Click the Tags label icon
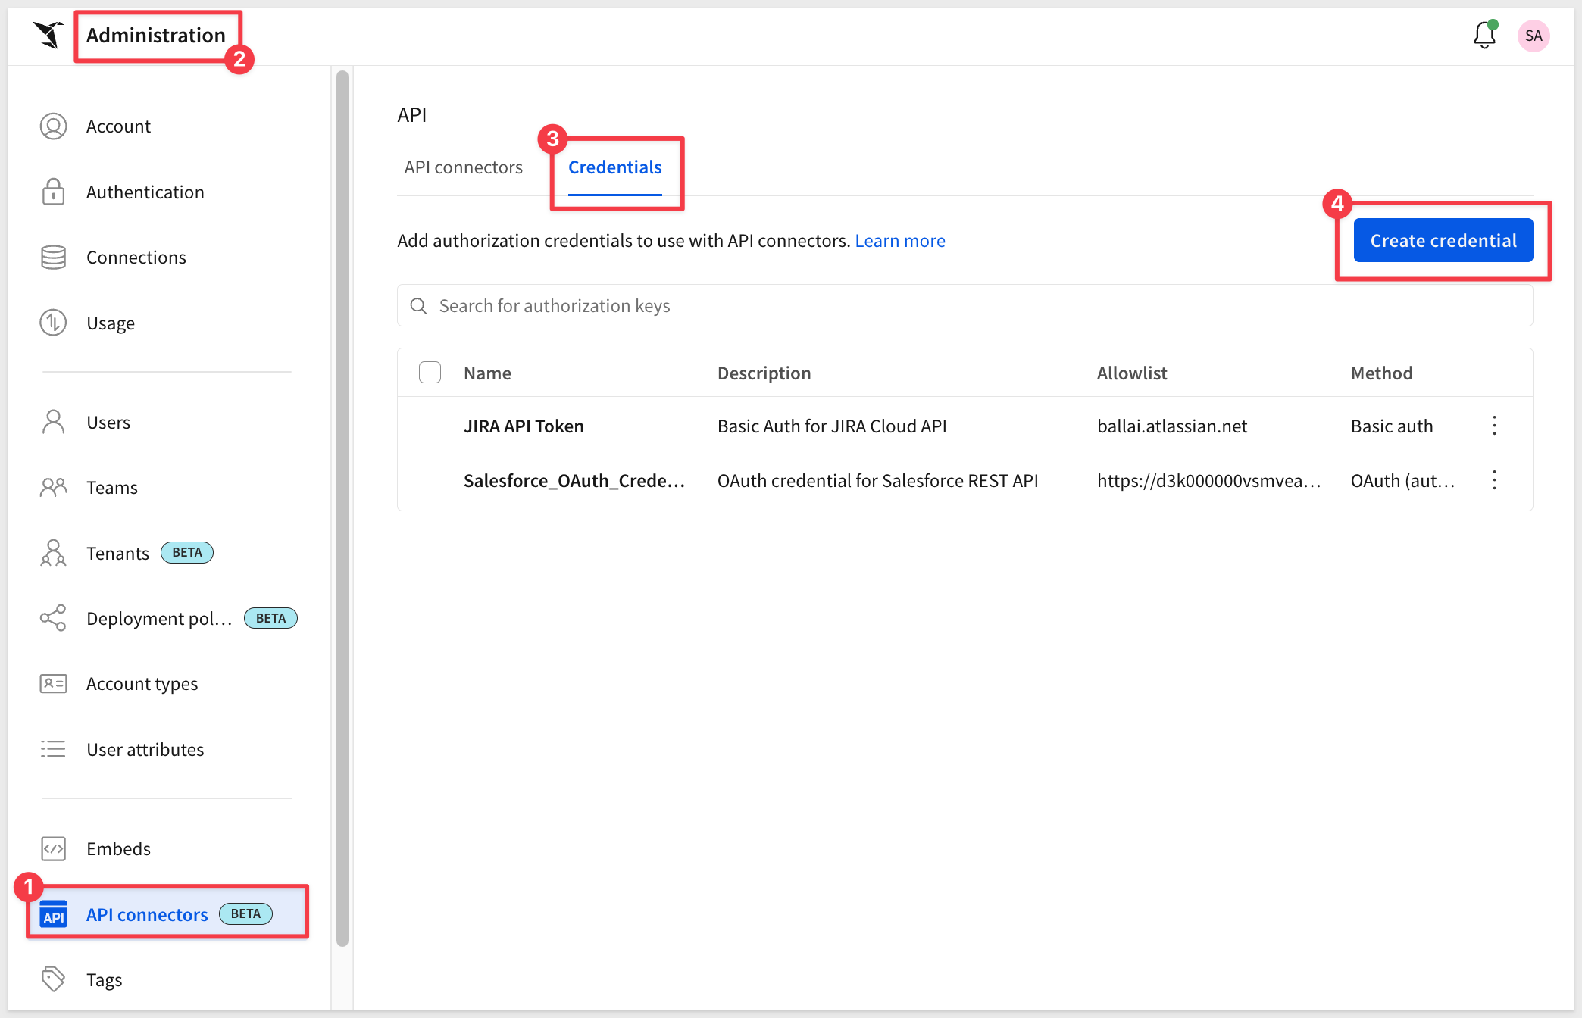This screenshot has width=1582, height=1018. tap(53, 979)
